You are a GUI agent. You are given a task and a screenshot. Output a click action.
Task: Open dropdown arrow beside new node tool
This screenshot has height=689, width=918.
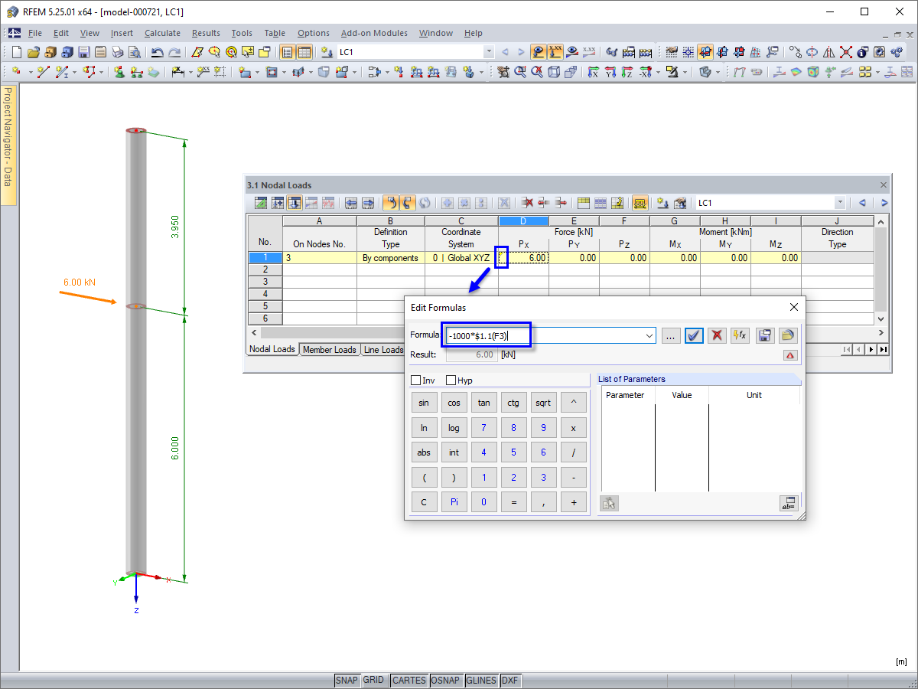[x=30, y=72]
